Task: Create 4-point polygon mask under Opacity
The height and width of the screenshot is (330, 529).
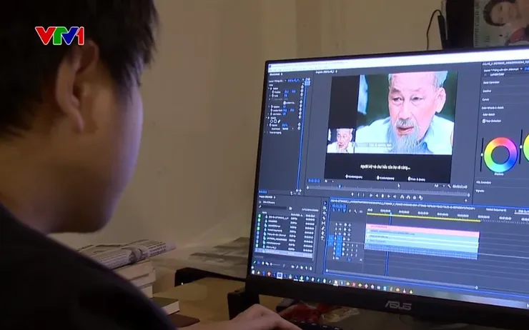Action: 275,121
